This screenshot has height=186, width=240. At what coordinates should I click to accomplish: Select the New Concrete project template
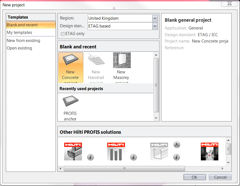click(x=71, y=68)
